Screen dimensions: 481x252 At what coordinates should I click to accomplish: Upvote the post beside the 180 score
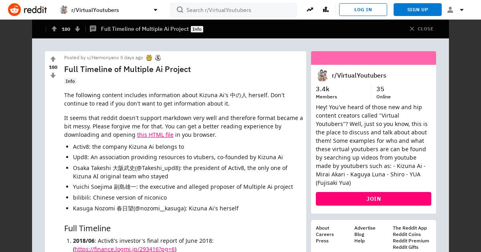[x=53, y=59]
